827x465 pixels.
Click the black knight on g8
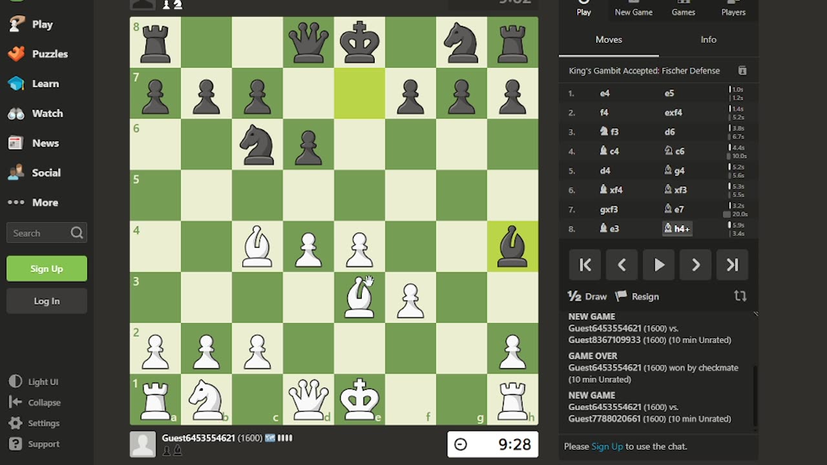click(461, 42)
